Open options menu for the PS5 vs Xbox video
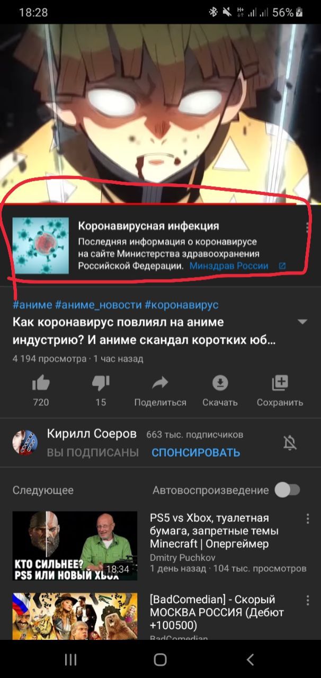Screen dimensions: 321x678 308,519
